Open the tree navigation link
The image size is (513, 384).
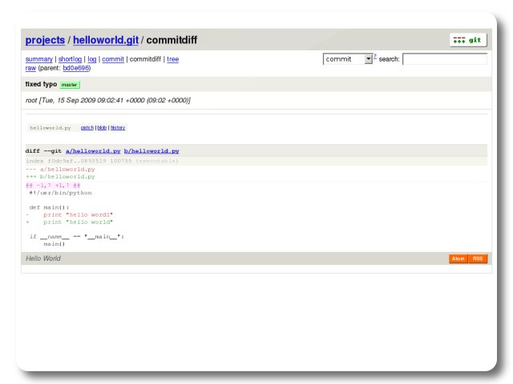[172, 59]
